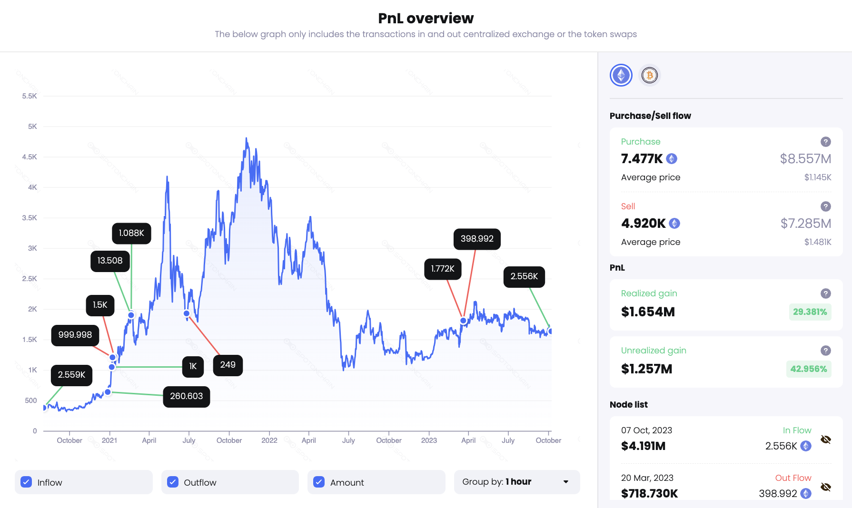The width and height of the screenshot is (852, 508).
Task: Select the 260.603 chart annotation
Action: point(187,396)
